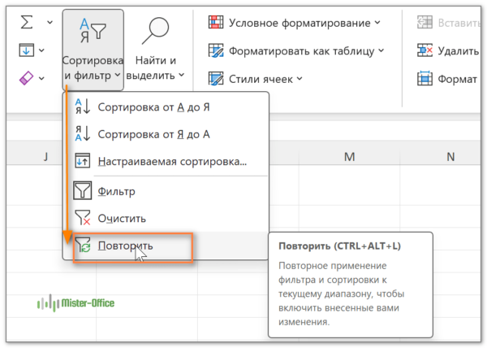
Task: Click the Fill down arrow icon
Action: [26, 50]
